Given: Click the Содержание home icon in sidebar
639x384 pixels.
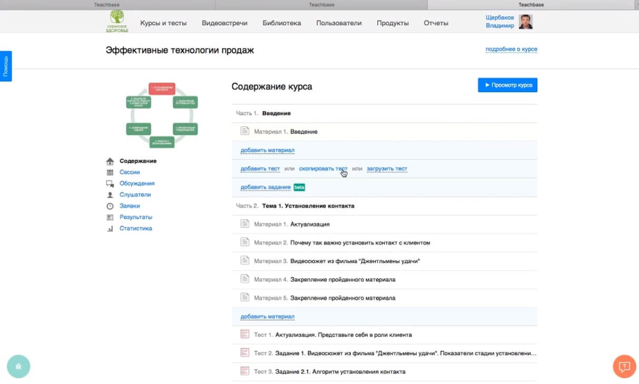Looking at the screenshot, I should [x=110, y=161].
